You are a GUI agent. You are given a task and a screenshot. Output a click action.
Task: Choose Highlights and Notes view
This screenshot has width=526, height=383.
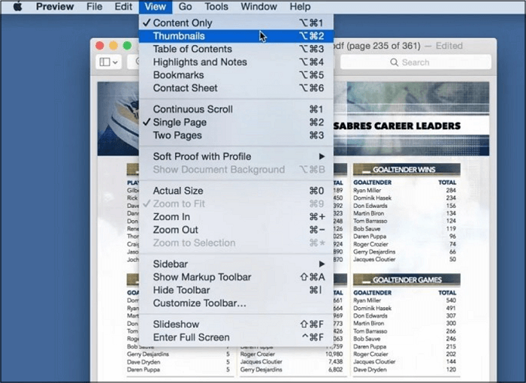point(236,62)
